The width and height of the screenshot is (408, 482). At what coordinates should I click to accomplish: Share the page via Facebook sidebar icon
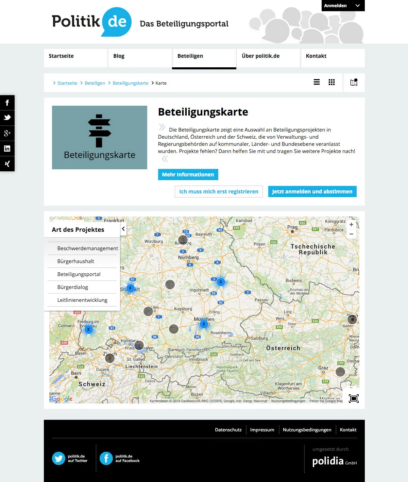click(7, 102)
